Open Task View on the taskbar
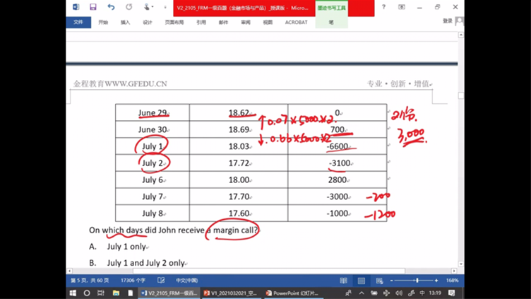 pos(101,293)
